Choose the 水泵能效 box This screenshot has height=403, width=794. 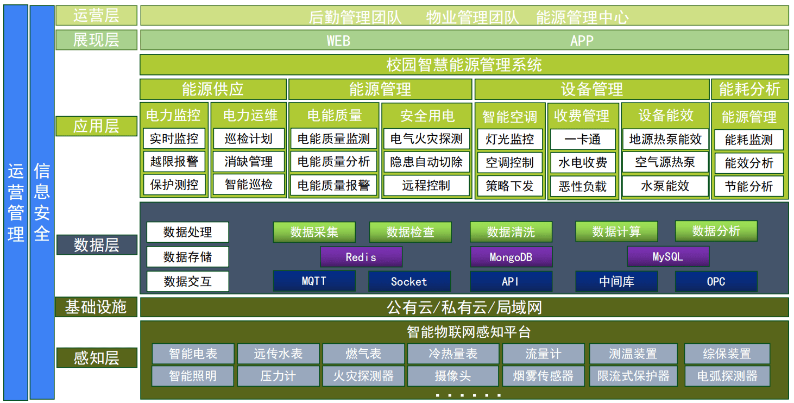click(x=665, y=186)
